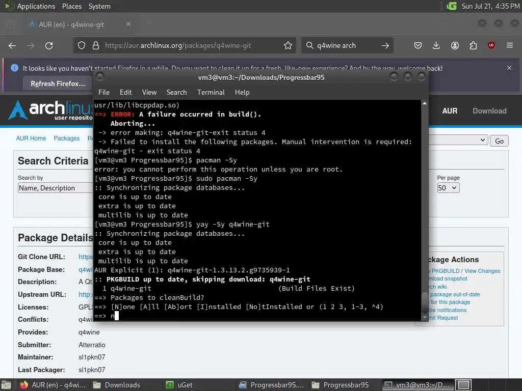Viewport: 522px width, 391px height.
Task: Click the Firefox forward arrow
Action: (x=31, y=45)
